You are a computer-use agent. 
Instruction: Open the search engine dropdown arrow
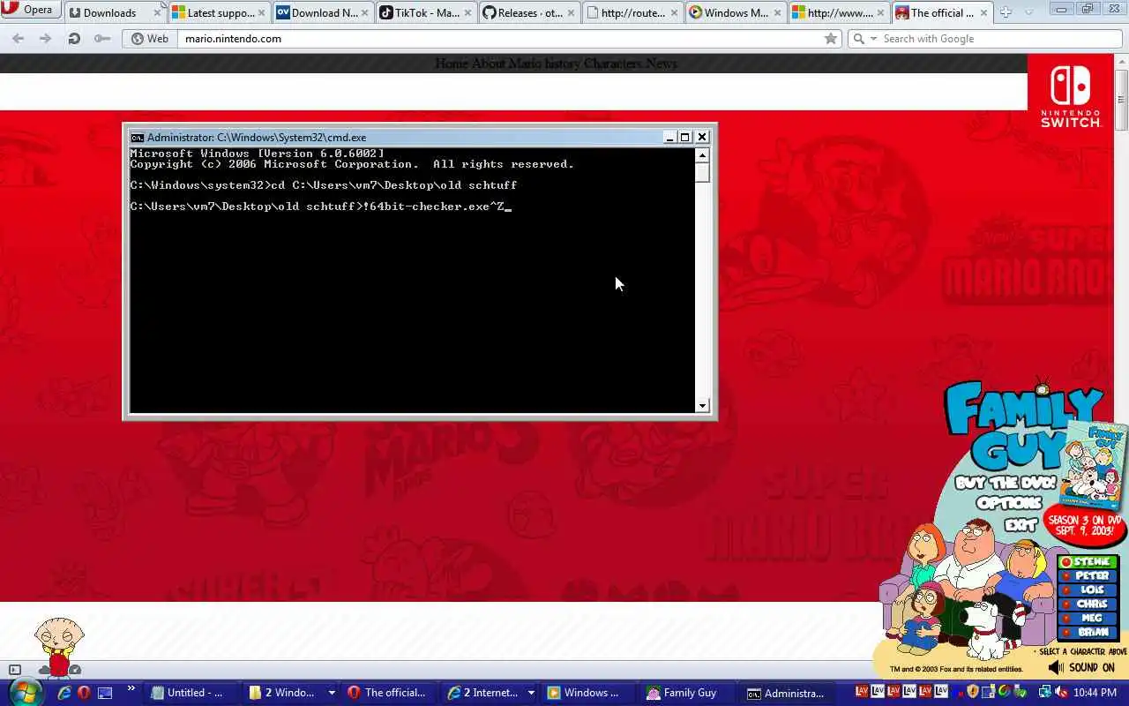874,39
